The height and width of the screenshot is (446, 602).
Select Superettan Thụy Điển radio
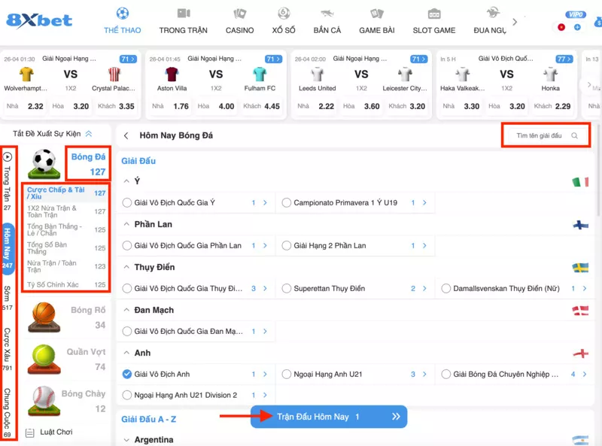(287, 288)
